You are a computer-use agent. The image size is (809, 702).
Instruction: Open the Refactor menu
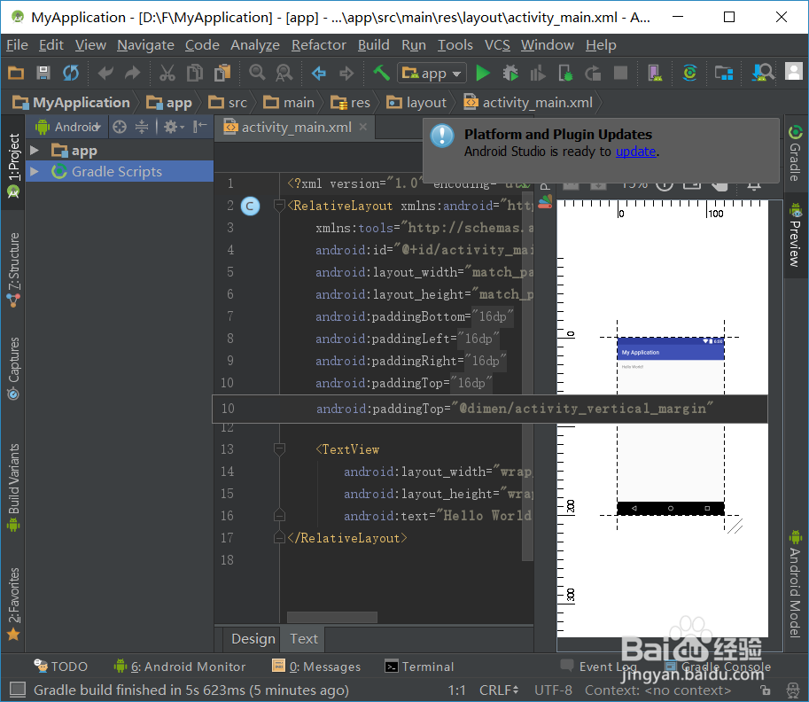click(x=318, y=45)
